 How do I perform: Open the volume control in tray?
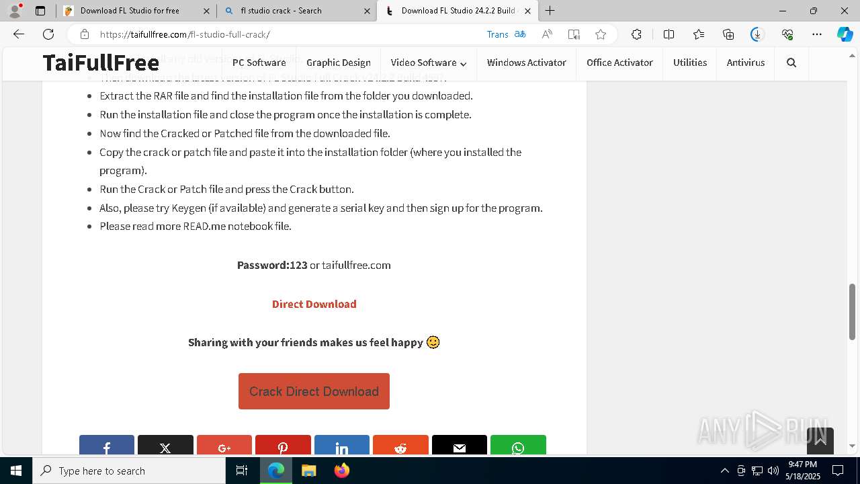(773, 471)
